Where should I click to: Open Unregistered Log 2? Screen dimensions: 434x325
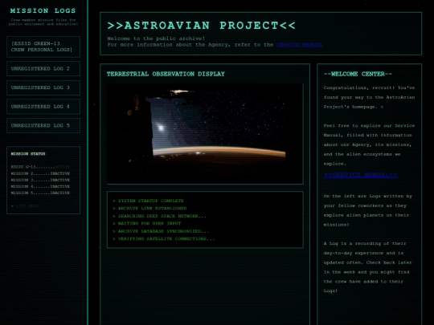click(x=43, y=68)
